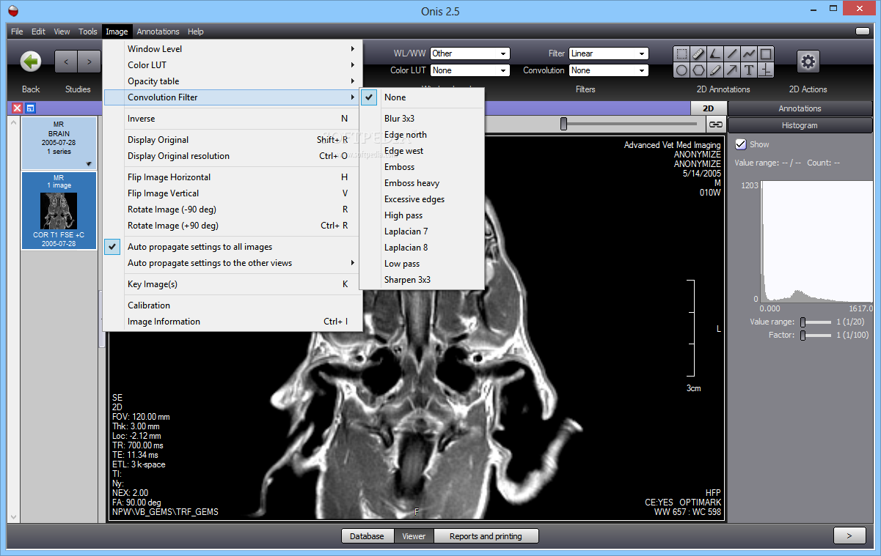881x556 pixels.
Task: Select the MR BRAIN study tile
Action: (x=59, y=144)
